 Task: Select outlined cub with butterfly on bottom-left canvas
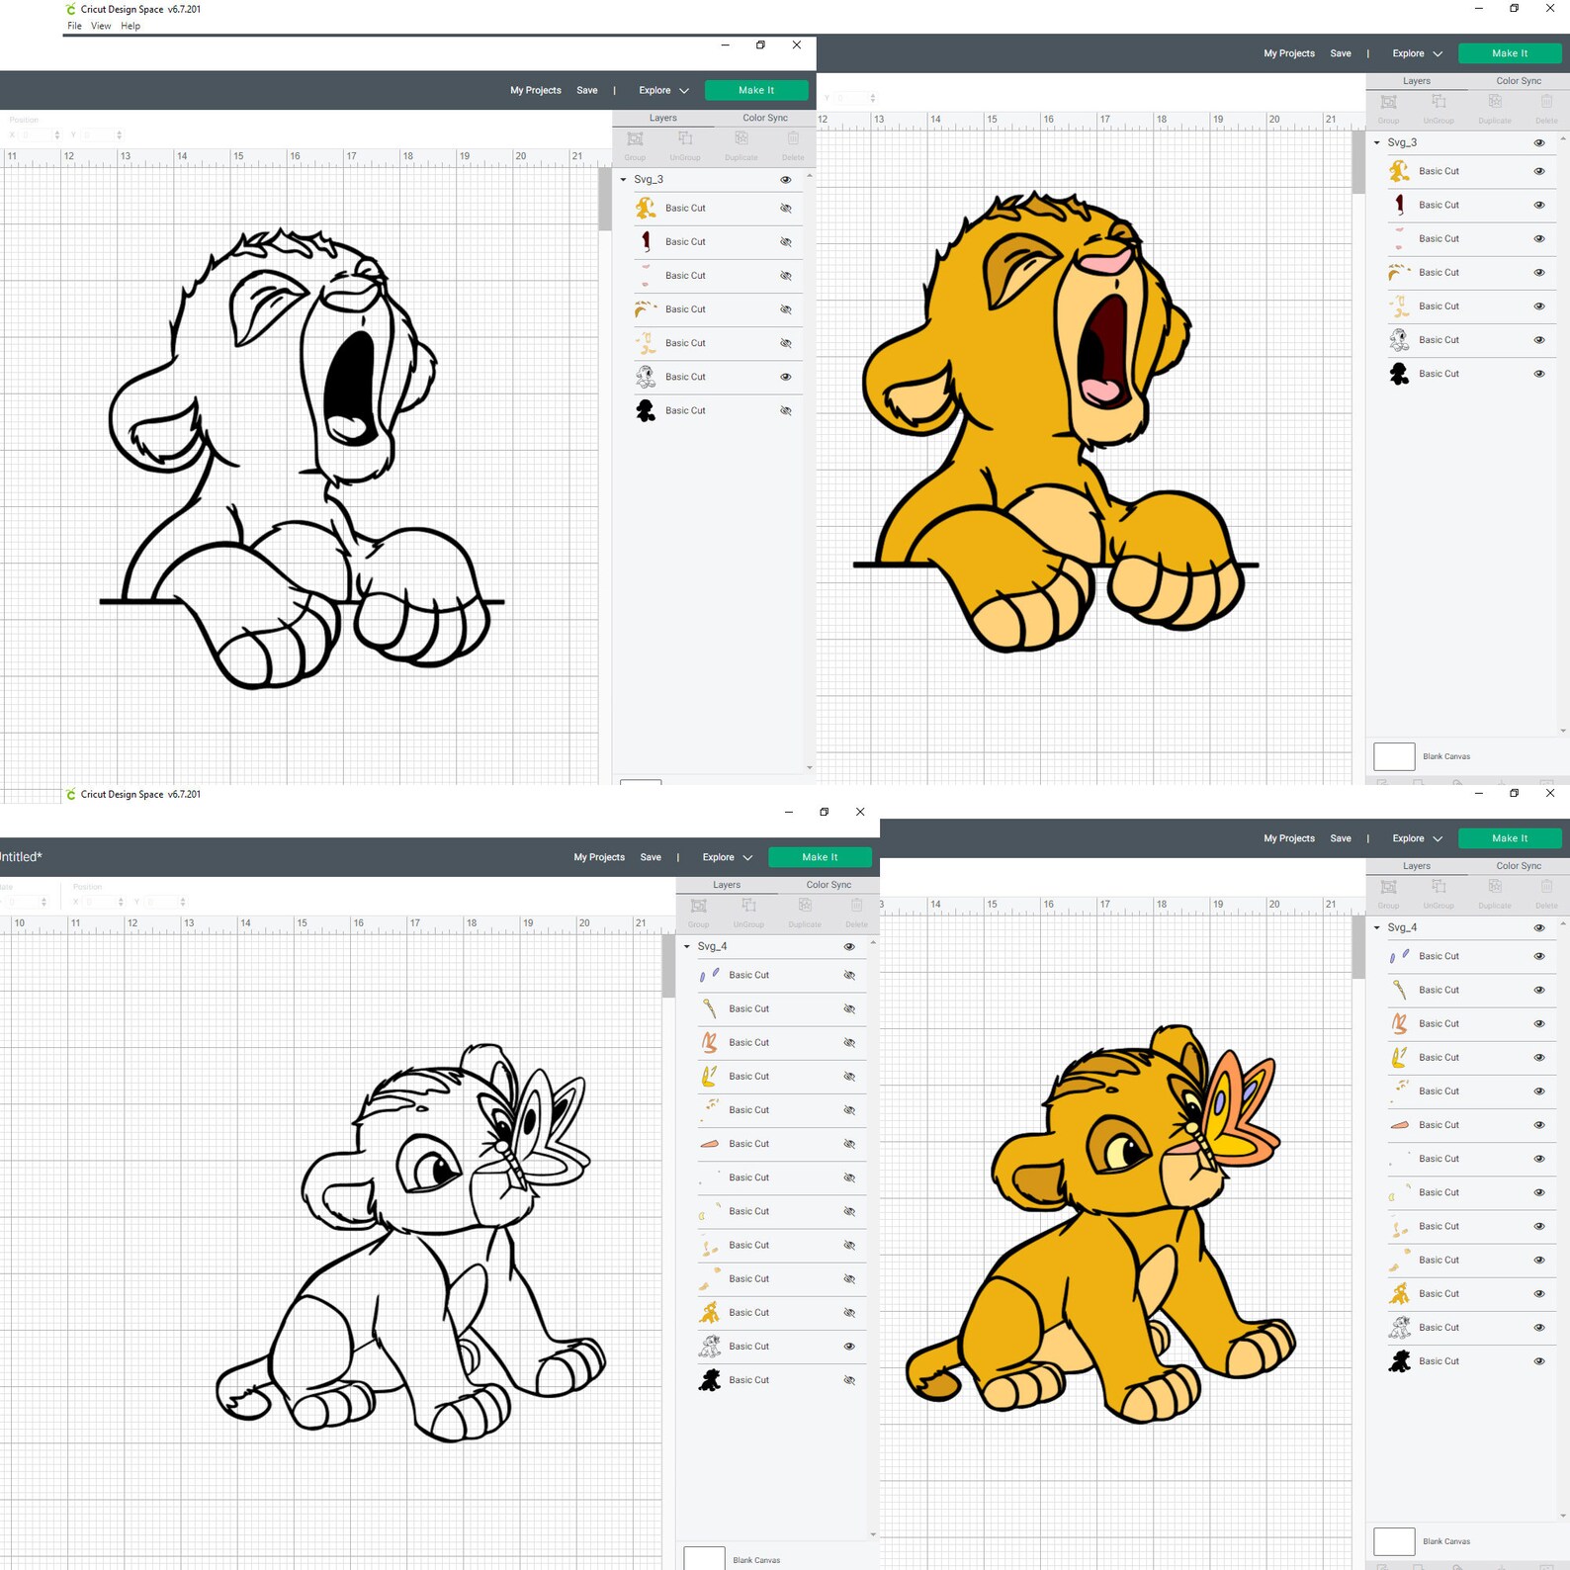pyautogui.click(x=411, y=1244)
